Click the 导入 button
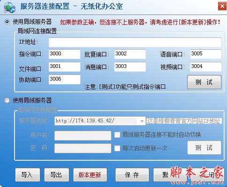 click(x=28, y=175)
